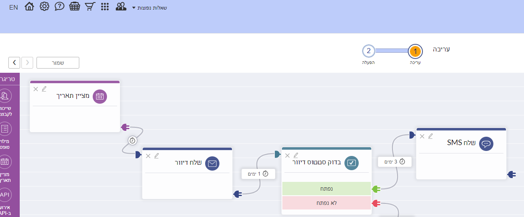Screen dimensions: 524x217
Task: Go to step 2 הפעלה
Action: pyautogui.click(x=369, y=51)
